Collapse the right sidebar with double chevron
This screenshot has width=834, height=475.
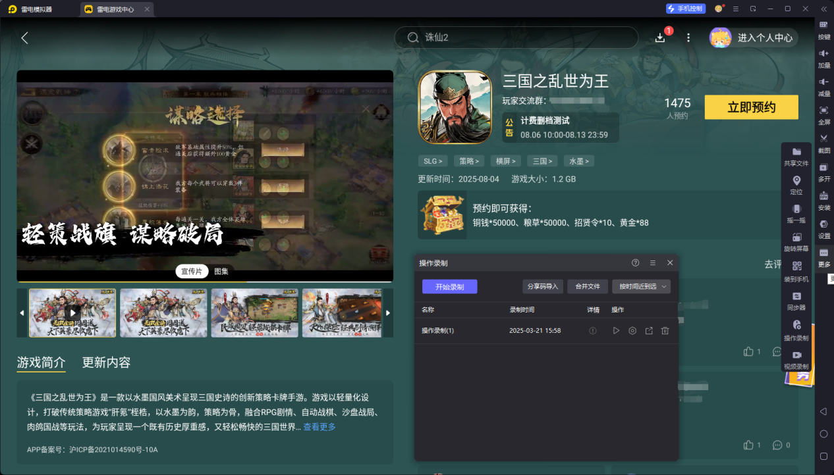tap(823, 9)
